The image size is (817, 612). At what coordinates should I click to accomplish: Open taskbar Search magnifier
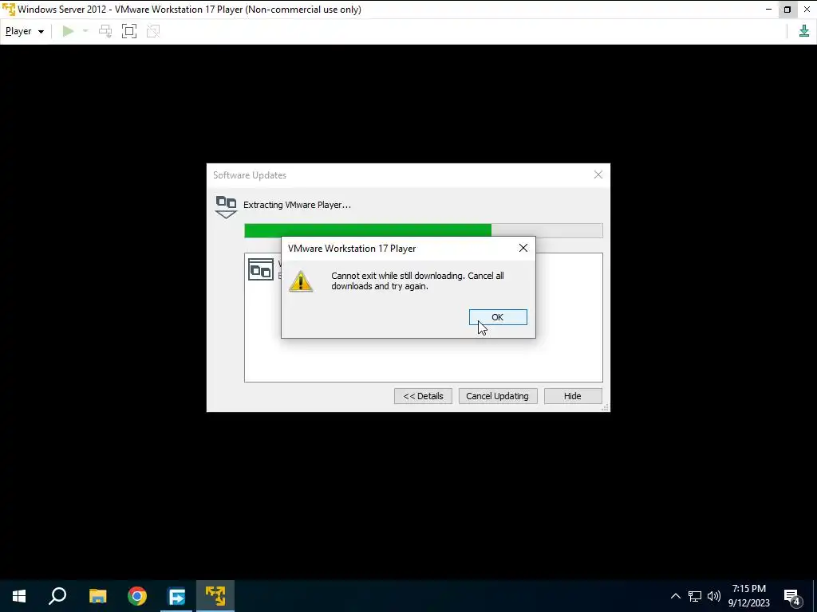57,596
